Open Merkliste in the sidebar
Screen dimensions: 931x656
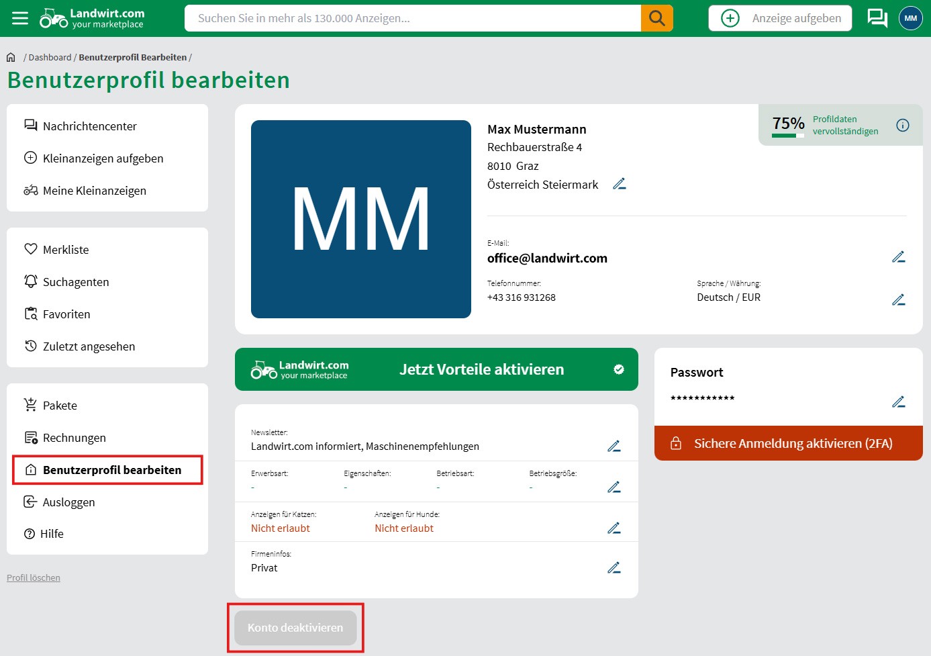click(x=65, y=250)
